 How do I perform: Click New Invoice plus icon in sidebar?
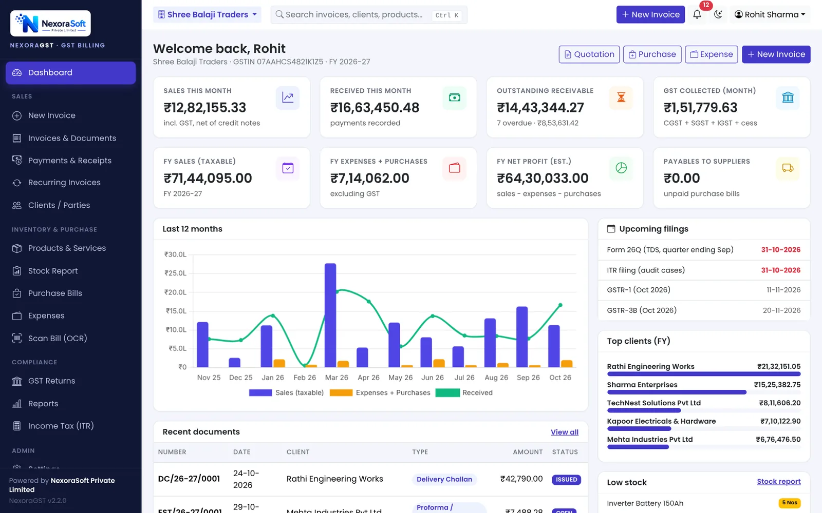(17, 116)
